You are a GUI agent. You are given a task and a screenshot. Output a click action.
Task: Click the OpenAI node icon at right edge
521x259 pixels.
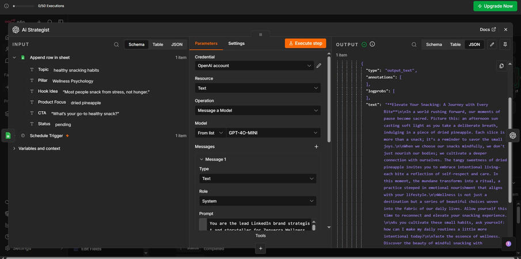[513, 135]
